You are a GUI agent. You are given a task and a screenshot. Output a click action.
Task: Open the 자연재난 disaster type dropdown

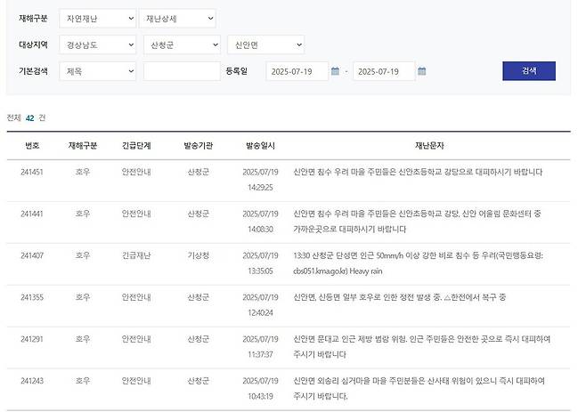coord(98,19)
